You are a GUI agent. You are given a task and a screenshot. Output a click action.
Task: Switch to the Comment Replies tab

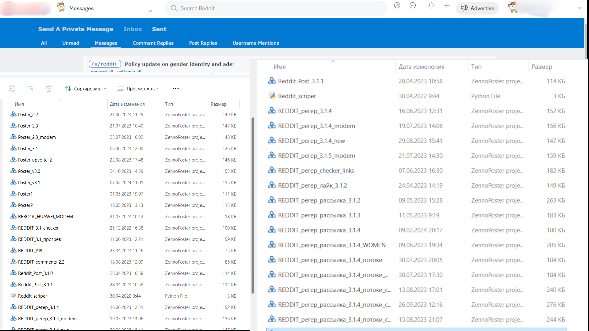pos(153,43)
